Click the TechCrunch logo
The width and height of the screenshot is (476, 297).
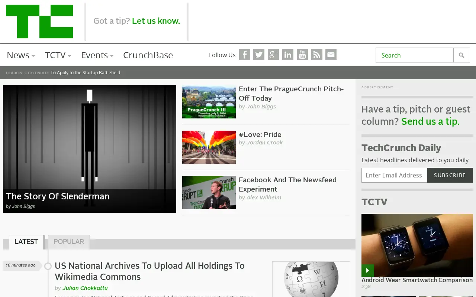[39, 22]
